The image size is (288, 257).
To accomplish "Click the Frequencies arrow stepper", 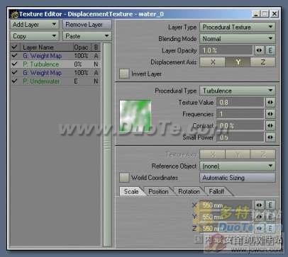I will tap(270, 114).
